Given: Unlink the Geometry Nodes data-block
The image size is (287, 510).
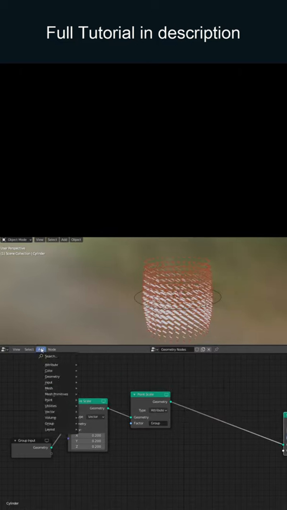Looking at the screenshot, I should click(209, 350).
